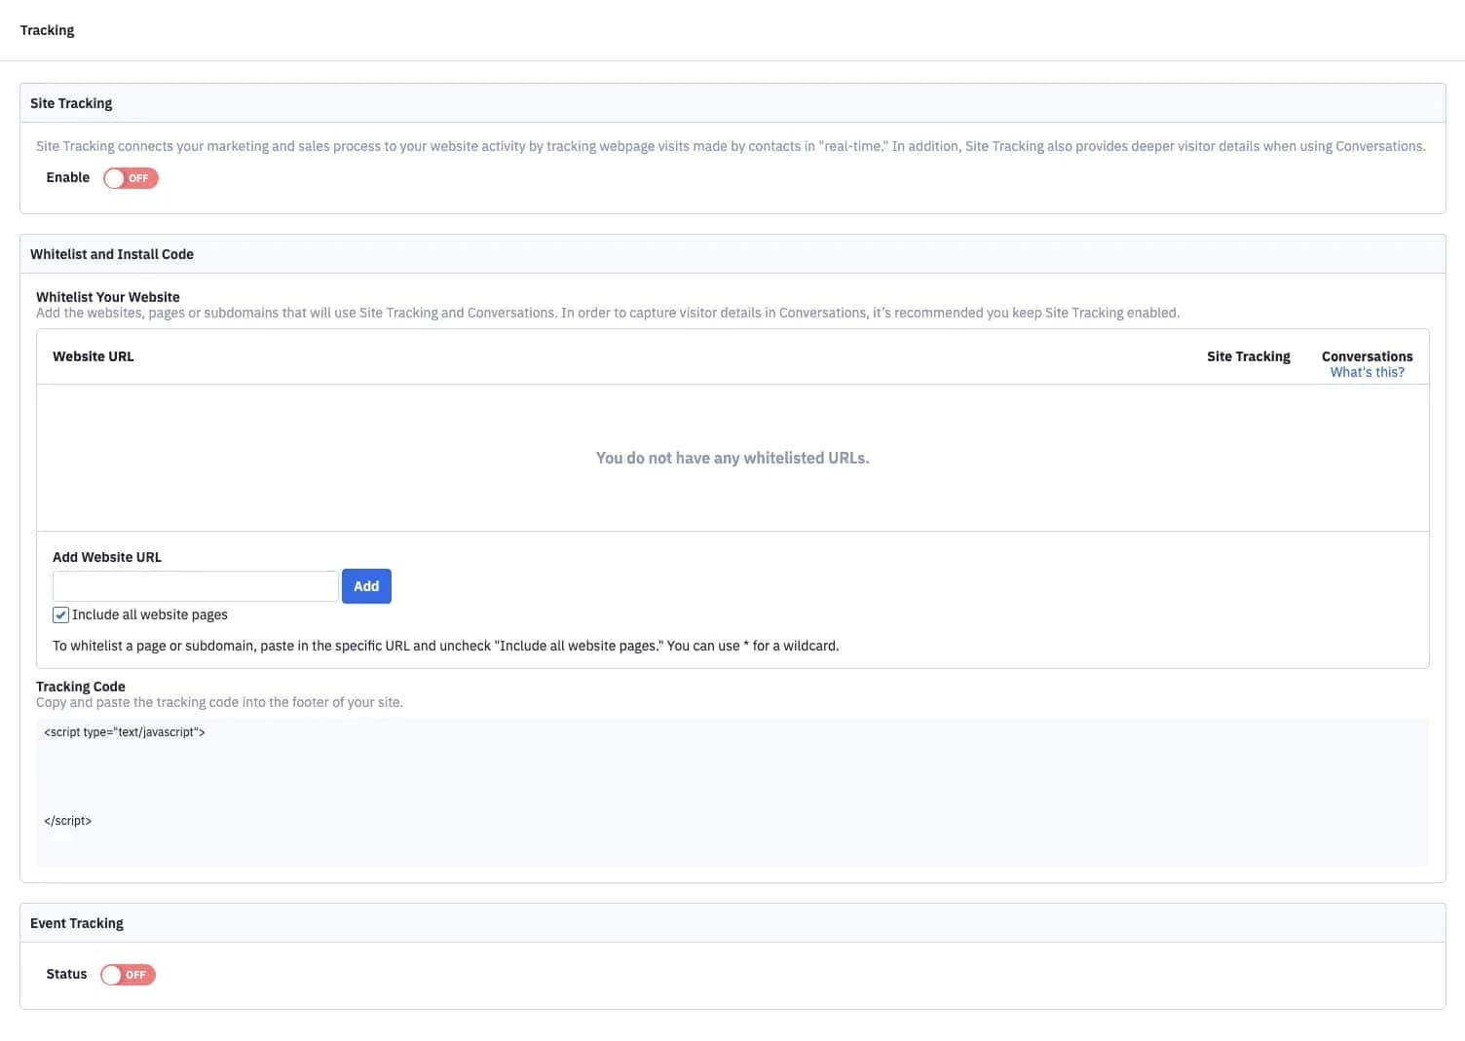
Task: Click the "Whitelist Your Website" heading
Action: 107,296
